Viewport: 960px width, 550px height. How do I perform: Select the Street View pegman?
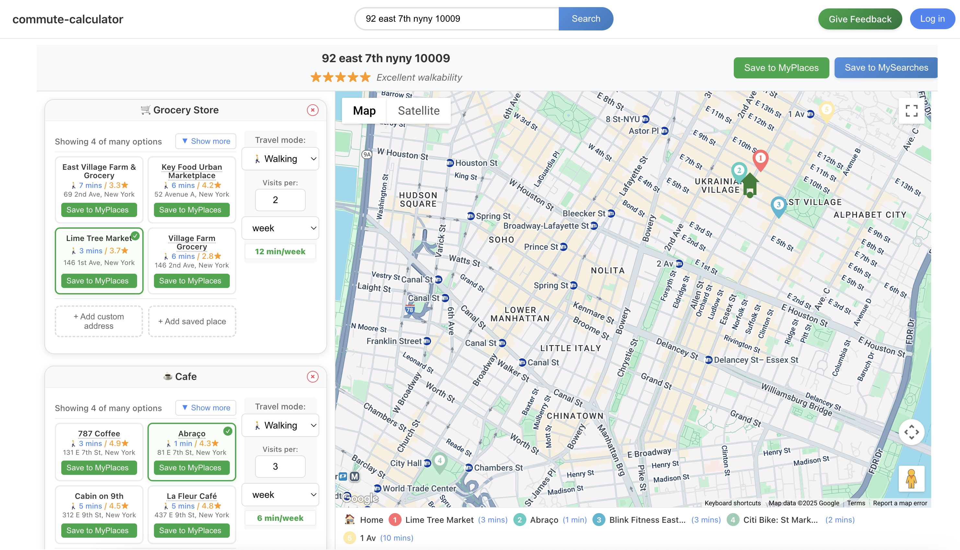(911, 479)
